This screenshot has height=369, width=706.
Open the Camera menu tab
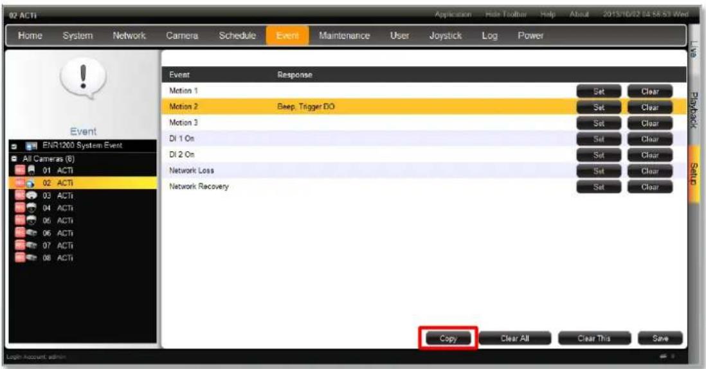[x=182, y=35]
